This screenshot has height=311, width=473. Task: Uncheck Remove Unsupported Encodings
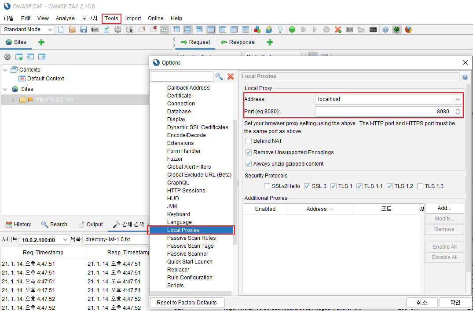[249, 152]
